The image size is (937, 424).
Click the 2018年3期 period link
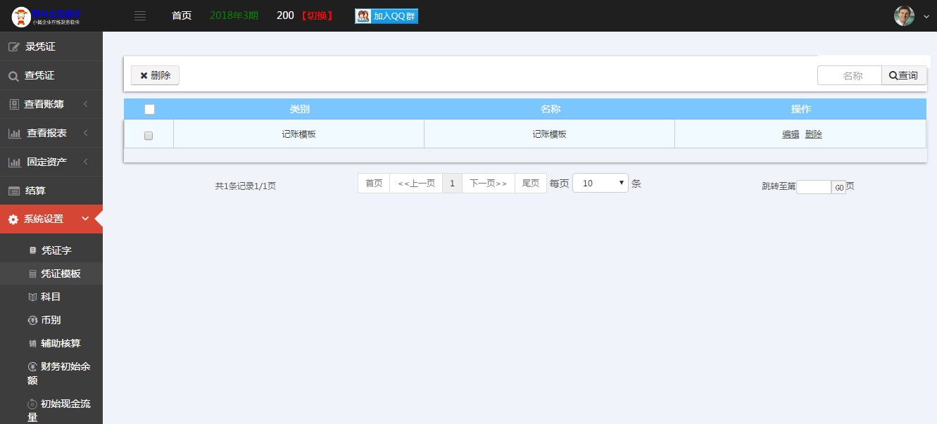click(x=234, y=15)
